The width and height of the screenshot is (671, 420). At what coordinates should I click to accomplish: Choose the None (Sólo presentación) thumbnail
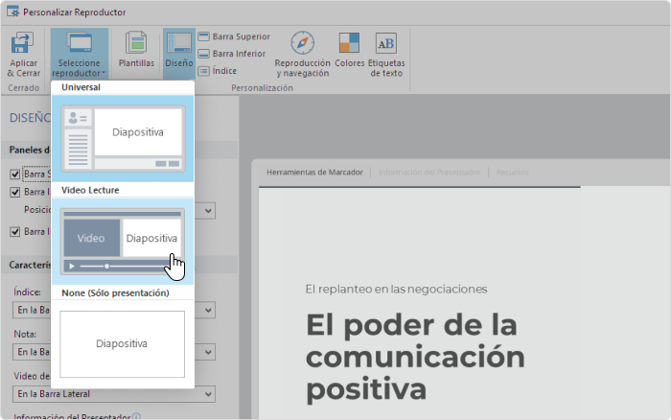pyautogui.click(x=123, y=344)
